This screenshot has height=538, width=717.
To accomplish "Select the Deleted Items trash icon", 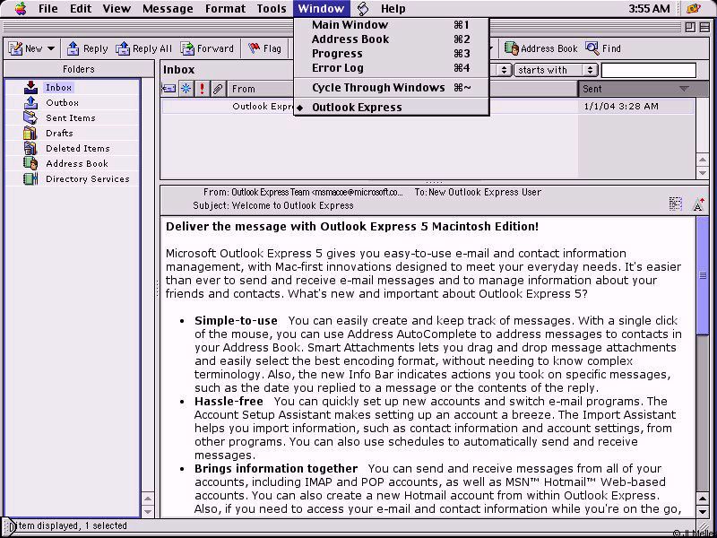I will click(30, 148).
